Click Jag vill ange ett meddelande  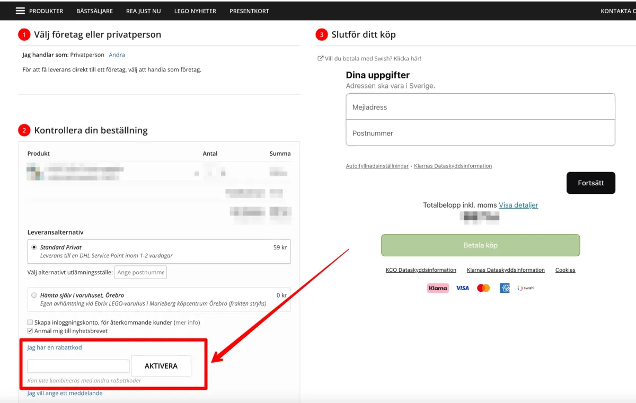(65, 393)
